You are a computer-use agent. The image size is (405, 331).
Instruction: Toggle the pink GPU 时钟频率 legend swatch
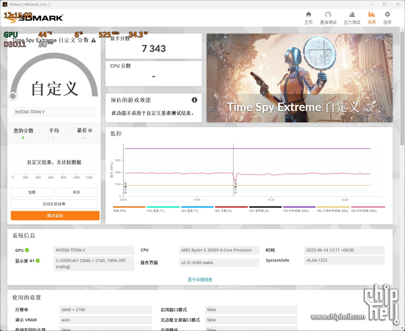click(x=368, y=207)
